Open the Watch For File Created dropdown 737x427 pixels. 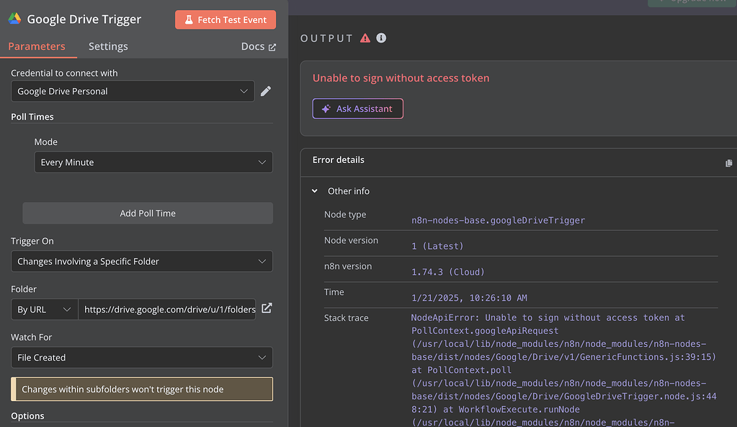click(x=141, y=357)
